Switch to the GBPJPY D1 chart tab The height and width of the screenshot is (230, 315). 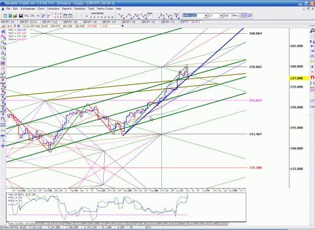pyautogui.click(x=8, y=22)
